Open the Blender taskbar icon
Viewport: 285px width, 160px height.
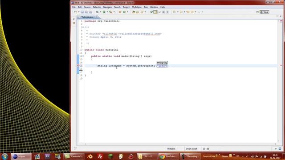pyautogui.click(x=90, y=156)
